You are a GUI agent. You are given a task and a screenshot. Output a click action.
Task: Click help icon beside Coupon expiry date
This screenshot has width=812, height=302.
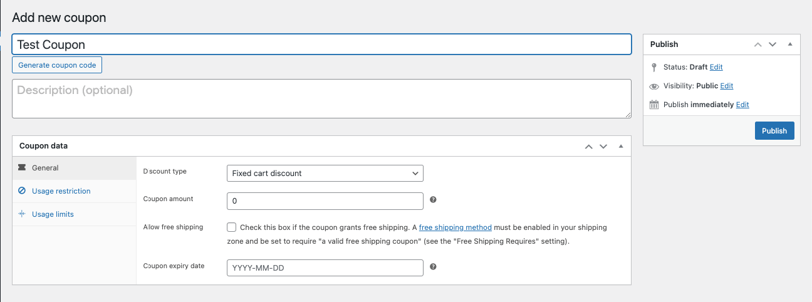click(433, 267)
